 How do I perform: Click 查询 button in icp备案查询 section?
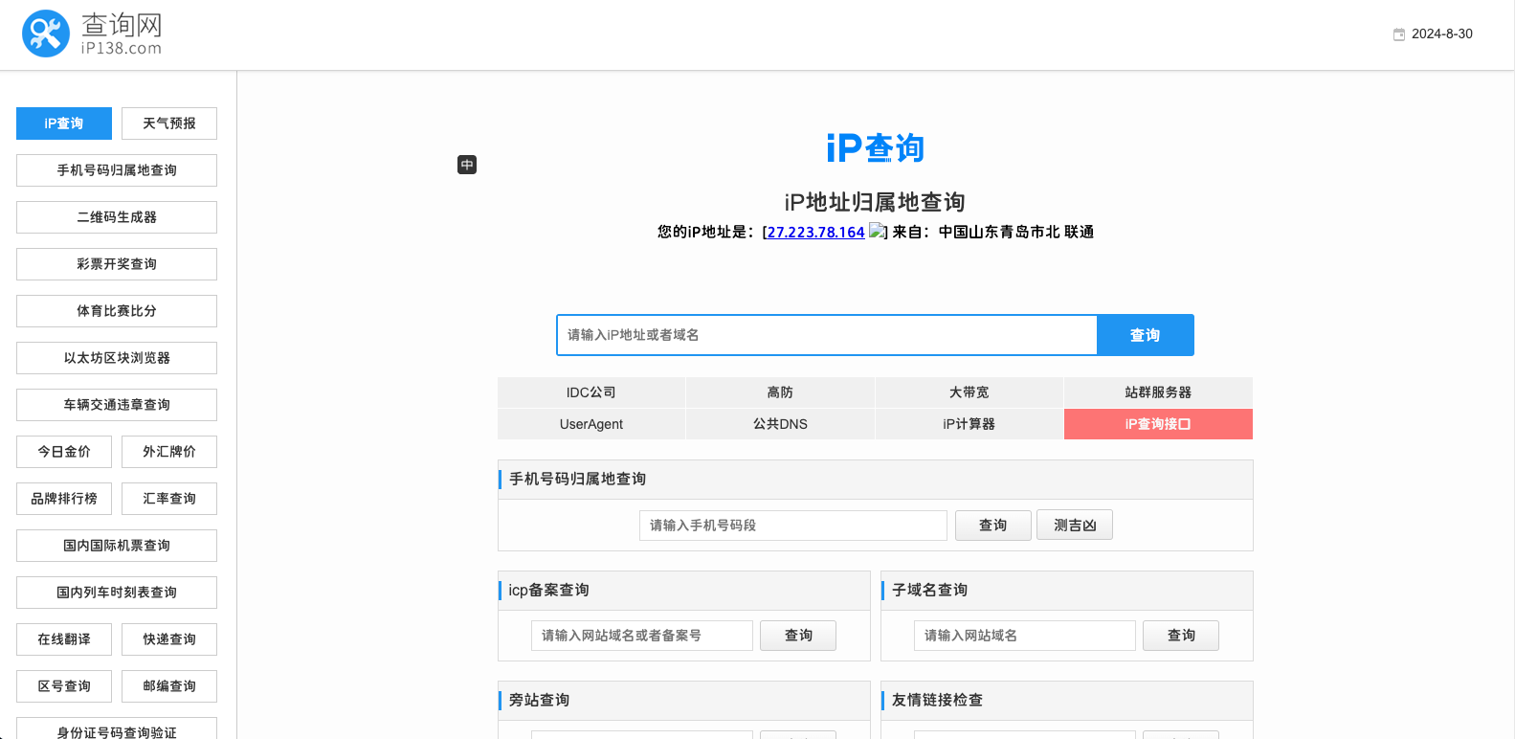(798, 636)
